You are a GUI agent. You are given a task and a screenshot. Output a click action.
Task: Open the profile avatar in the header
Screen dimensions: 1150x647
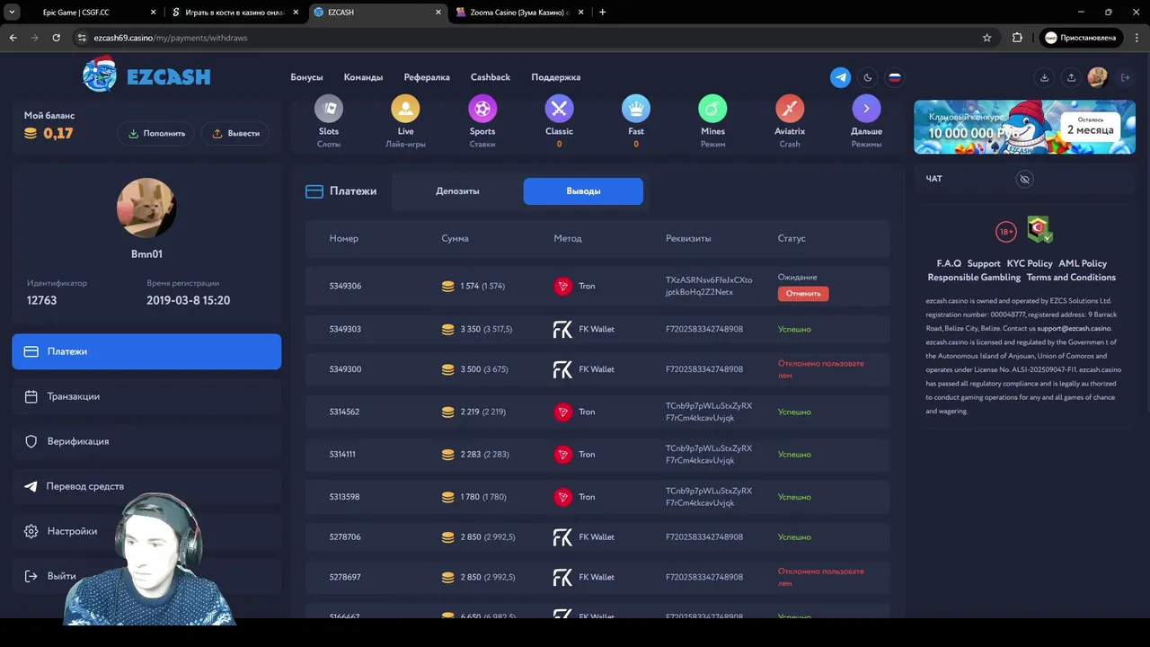(x=1097, y=77)
